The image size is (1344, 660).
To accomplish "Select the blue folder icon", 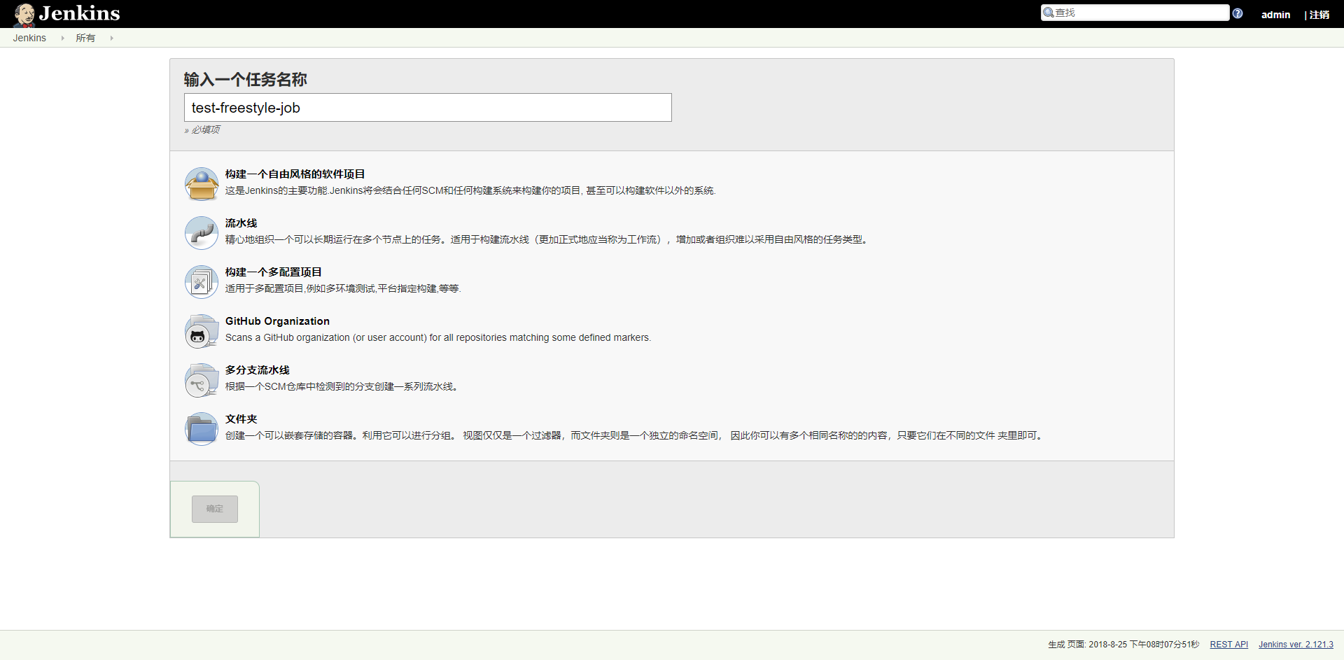I will pos(202,429).
